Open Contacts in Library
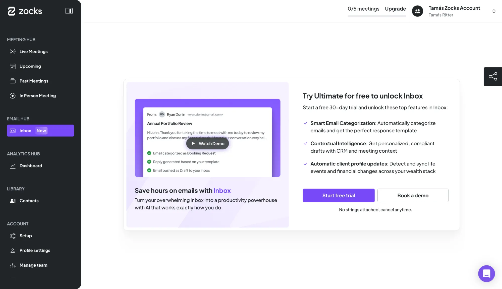Image resolution: width=502 pixels, height=289 pixels. point(29,201)
